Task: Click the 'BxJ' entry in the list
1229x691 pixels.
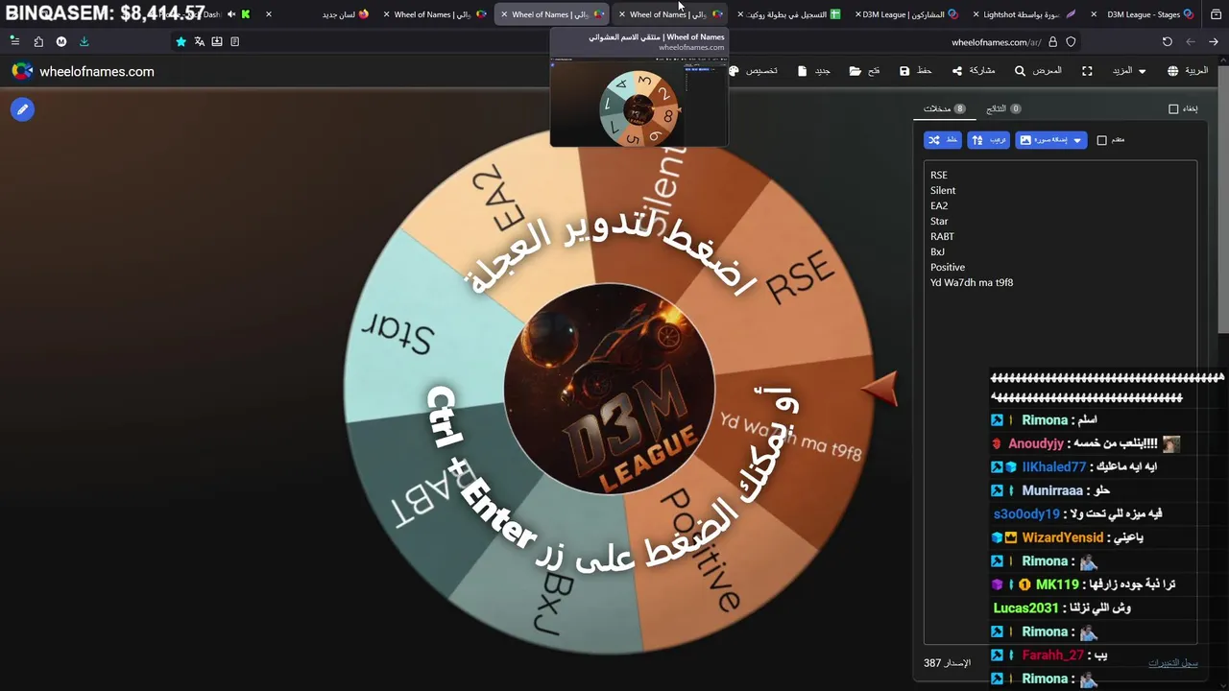Action: coord(937,251)
